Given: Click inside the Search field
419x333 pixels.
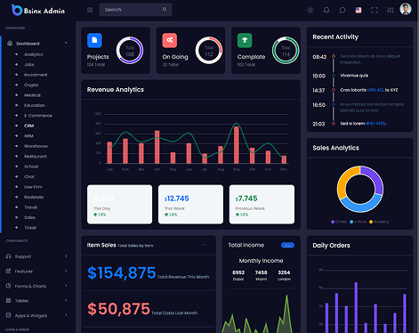Looking at the screenshot, I should pyautogui.click(x=135, y=10).
